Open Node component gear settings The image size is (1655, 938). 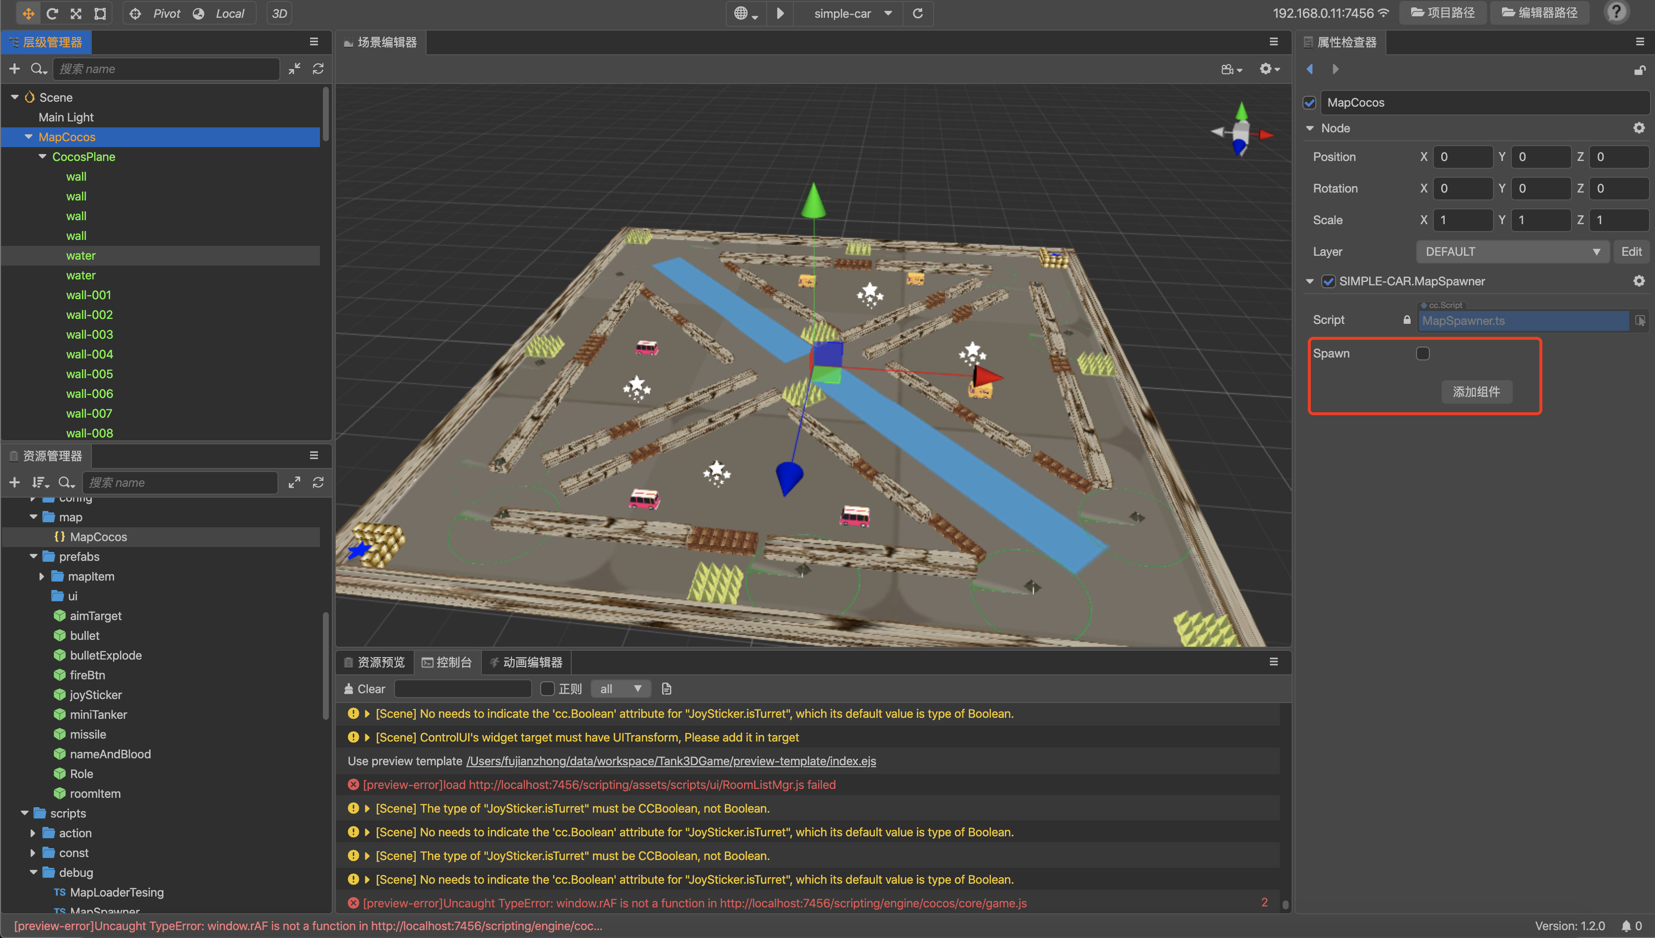click(x=1638, y=128)
